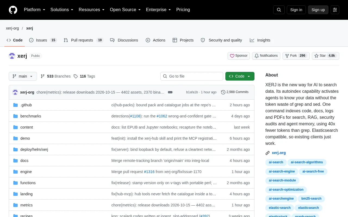Open commit hash b1afa1b

[192, 92]
